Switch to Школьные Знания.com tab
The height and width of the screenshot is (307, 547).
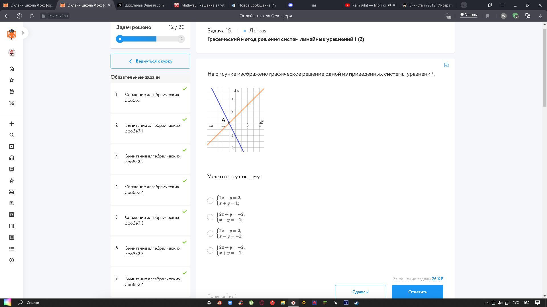(x=142, y=5)
